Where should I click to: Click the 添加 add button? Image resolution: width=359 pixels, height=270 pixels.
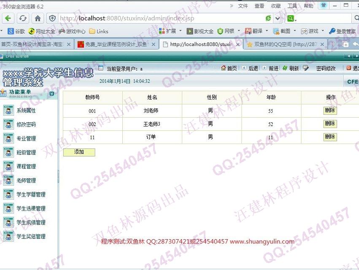(x=79, y=152)
